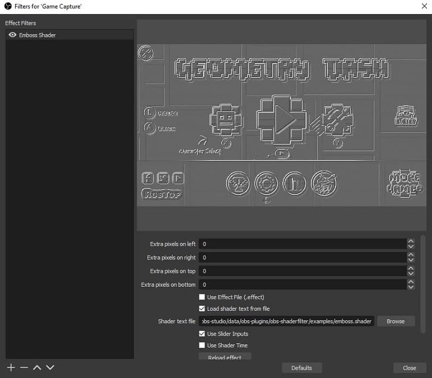Click the Extra pixels on left field
Viewport: 432px width, 378px height.
(303, 244)
